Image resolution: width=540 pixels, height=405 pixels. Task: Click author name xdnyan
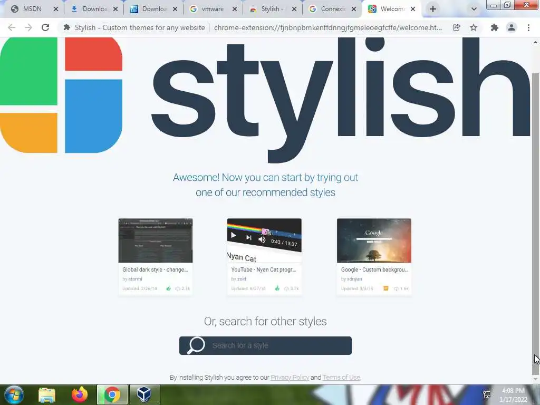(354, 279)
